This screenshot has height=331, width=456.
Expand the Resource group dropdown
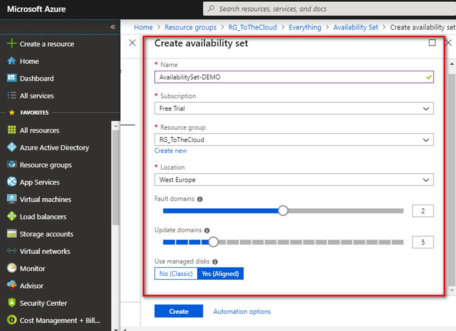point(294,140)
